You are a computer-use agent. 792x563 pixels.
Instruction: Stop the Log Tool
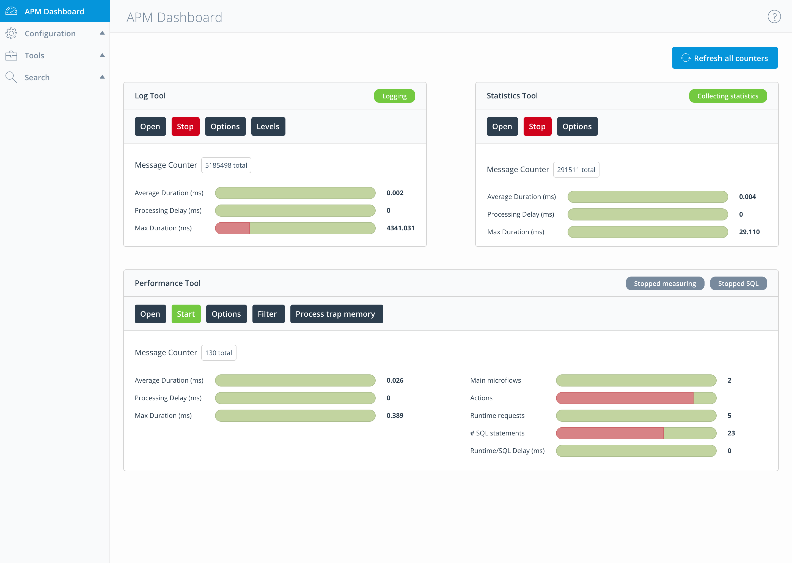coord(186,126)
